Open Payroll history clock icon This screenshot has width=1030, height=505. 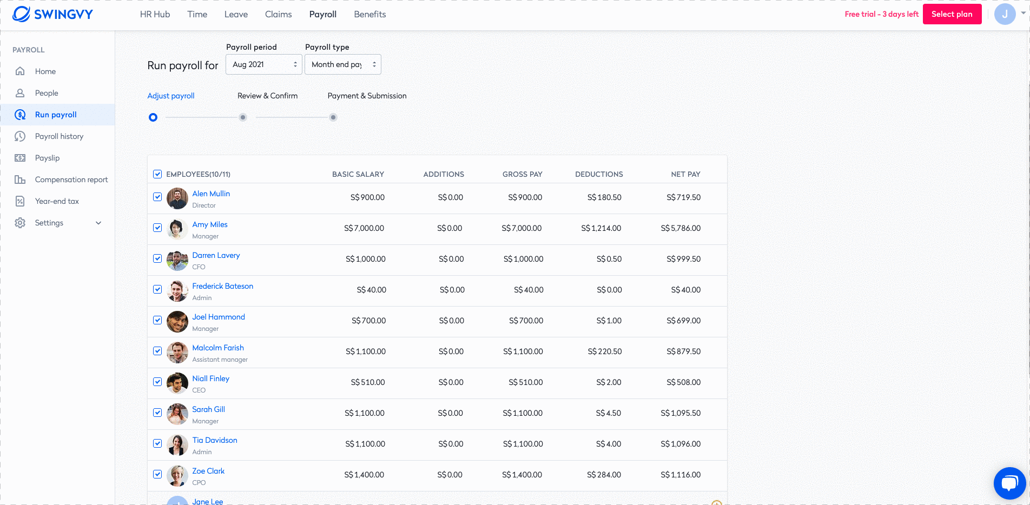[x=20, y=136]
